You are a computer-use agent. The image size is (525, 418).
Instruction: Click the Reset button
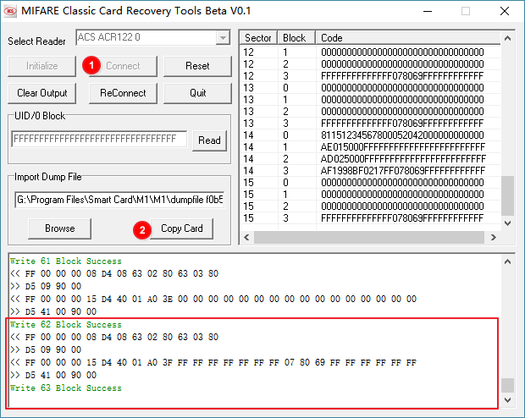tap(197, 66)
